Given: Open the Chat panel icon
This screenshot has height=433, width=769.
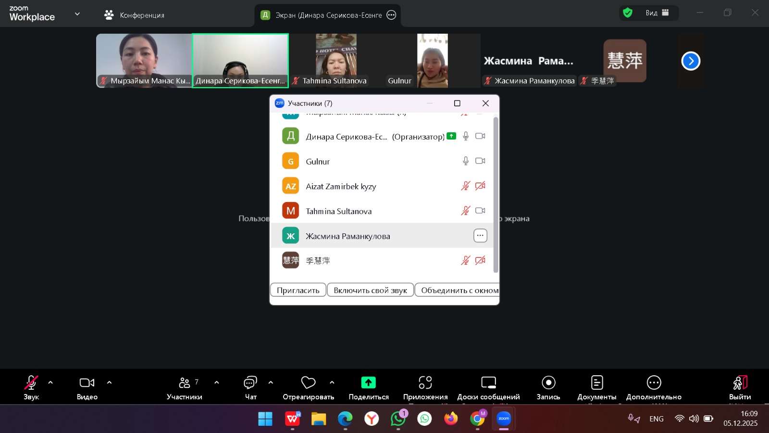Looking at the screenshot, I should click(x=250, y=383).
